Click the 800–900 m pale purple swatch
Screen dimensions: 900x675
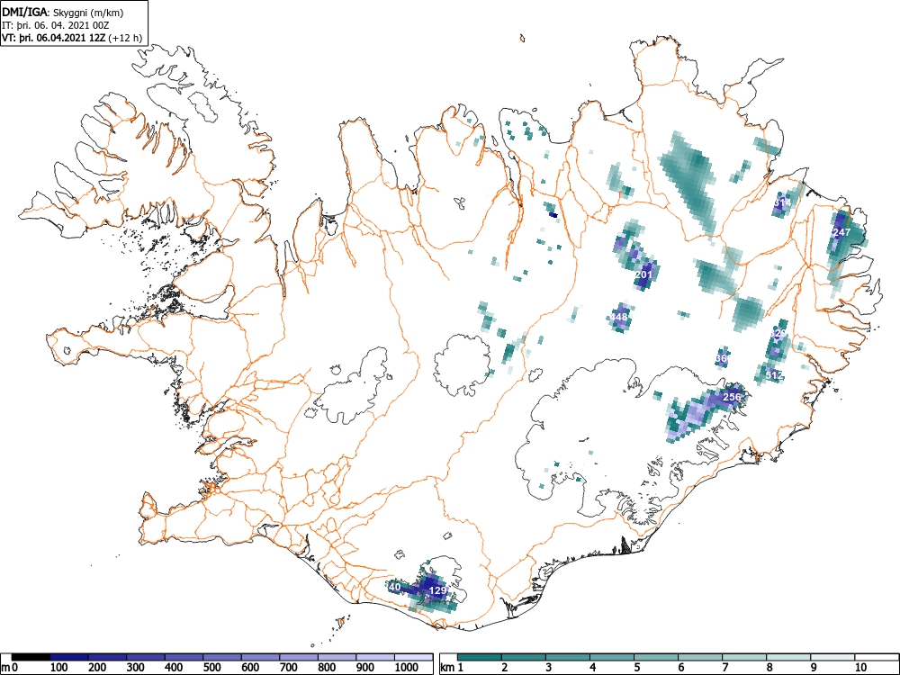pos(337,657)
